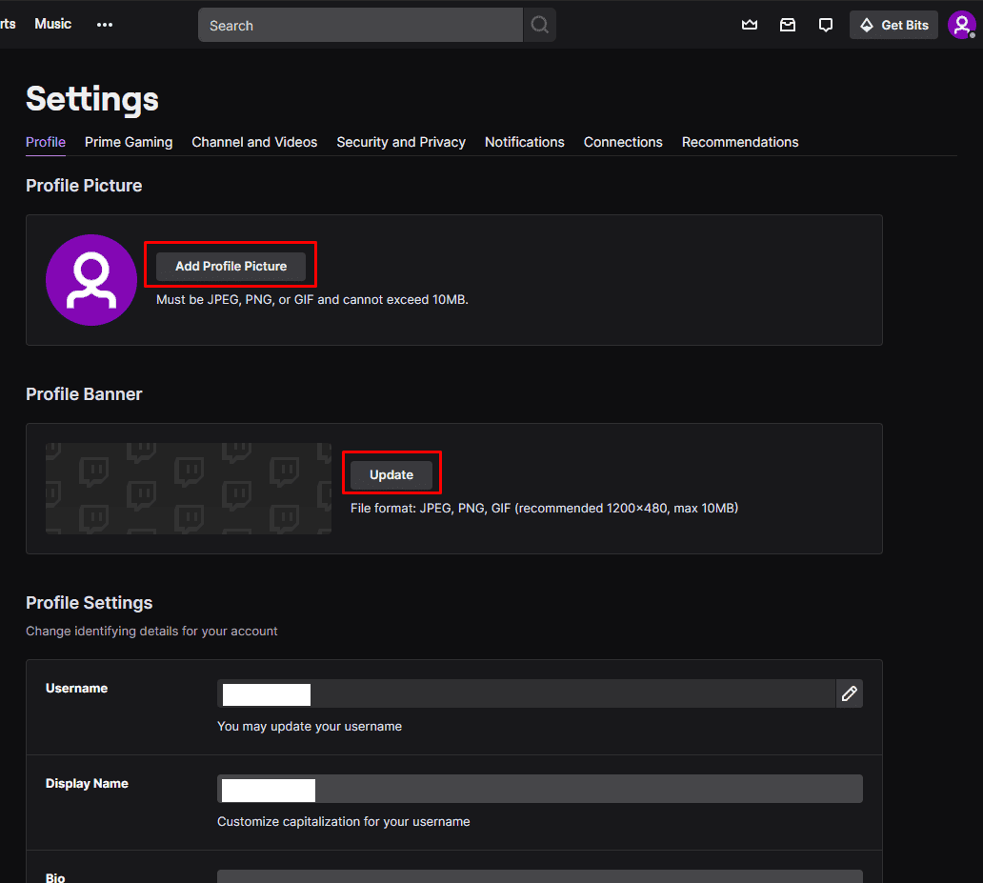Switch to the Connections tab

[623, 142]
